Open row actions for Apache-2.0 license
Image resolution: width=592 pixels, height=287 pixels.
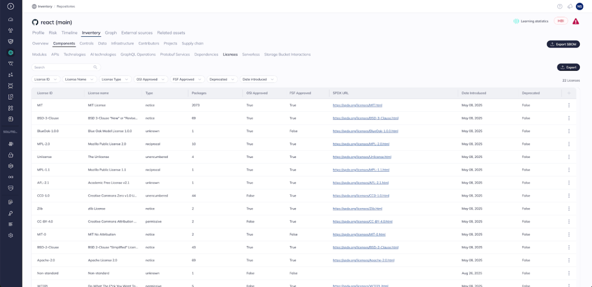point(569,260)
